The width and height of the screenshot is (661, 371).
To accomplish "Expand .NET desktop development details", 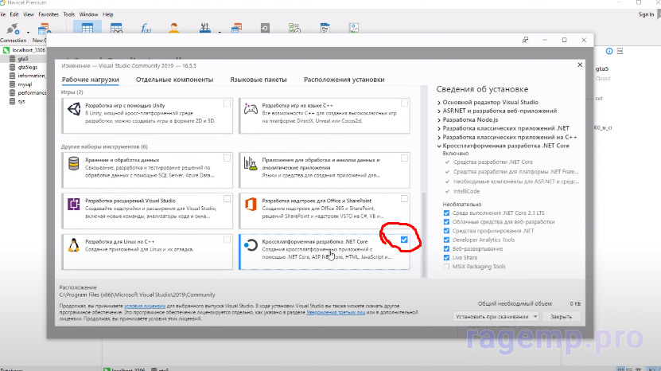I will [439, 129].
